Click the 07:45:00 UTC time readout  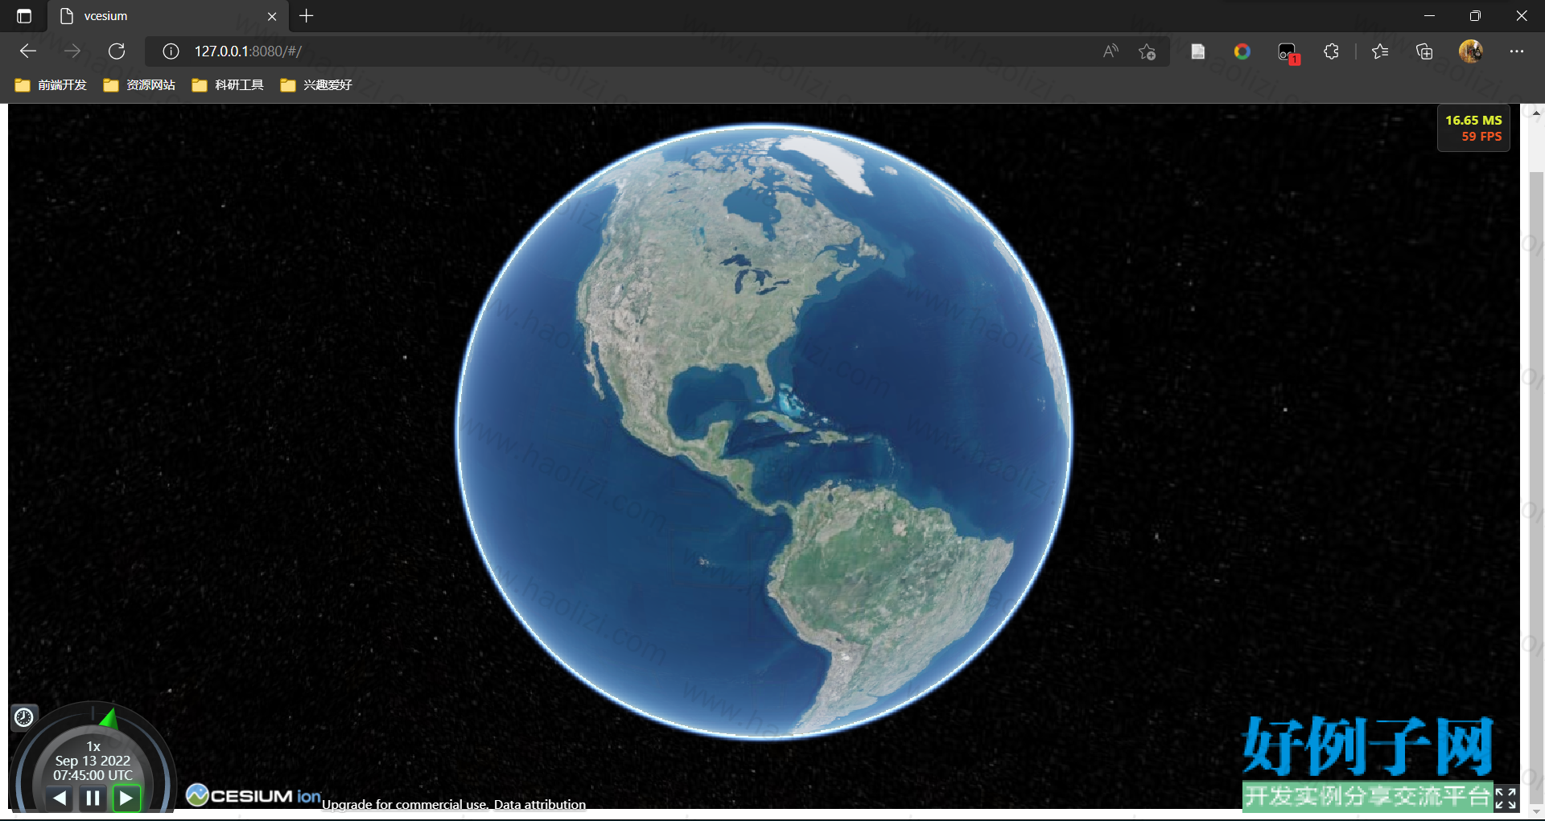93,775
